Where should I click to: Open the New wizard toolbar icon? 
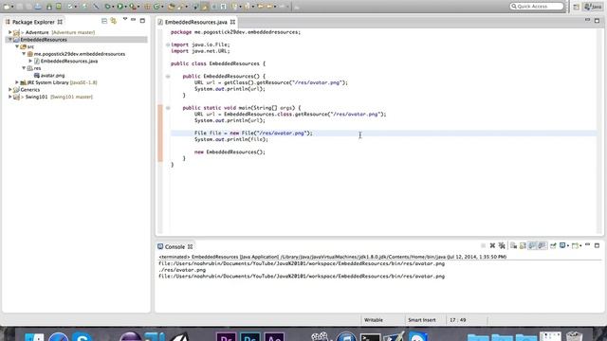[7, 7]
